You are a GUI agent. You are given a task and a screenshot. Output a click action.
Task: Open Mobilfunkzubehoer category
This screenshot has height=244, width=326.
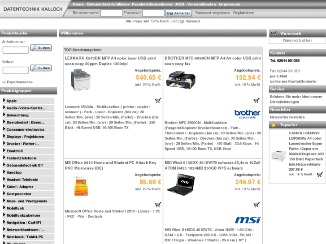coord(23,215)
